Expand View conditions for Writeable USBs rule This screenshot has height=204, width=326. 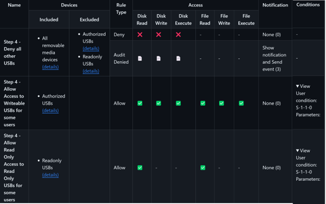click(303, 86)
